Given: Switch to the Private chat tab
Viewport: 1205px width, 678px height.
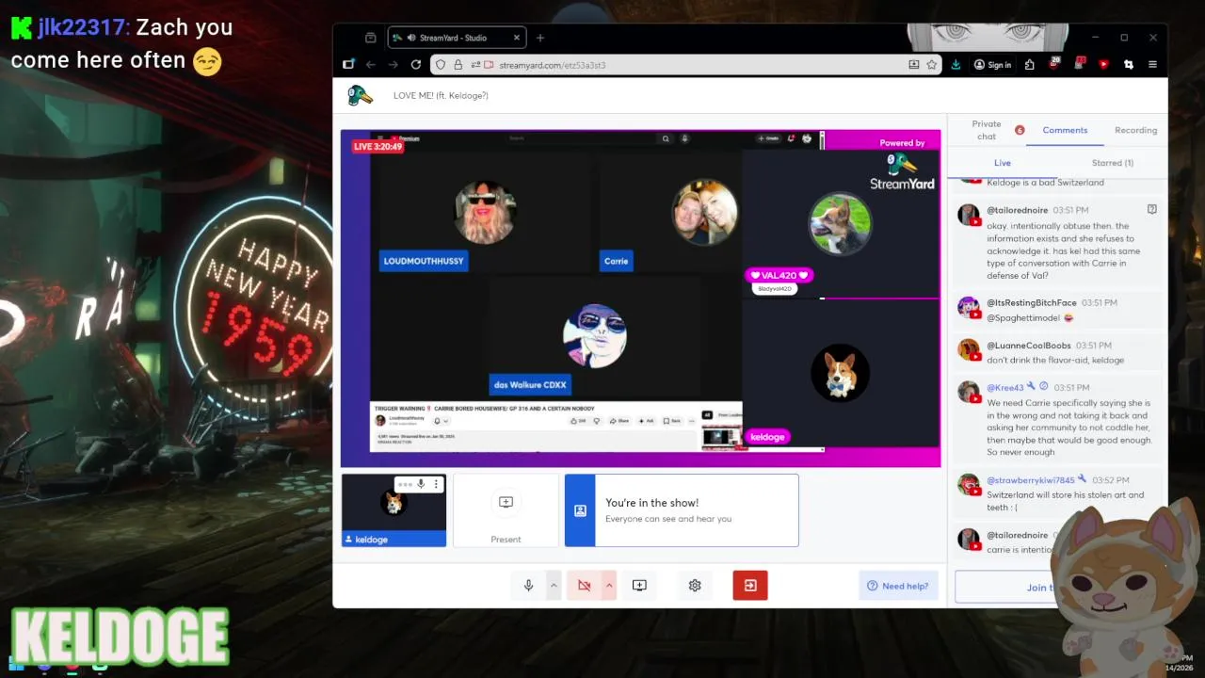Looking at the screenshot, I should click(x=987, y=130).
